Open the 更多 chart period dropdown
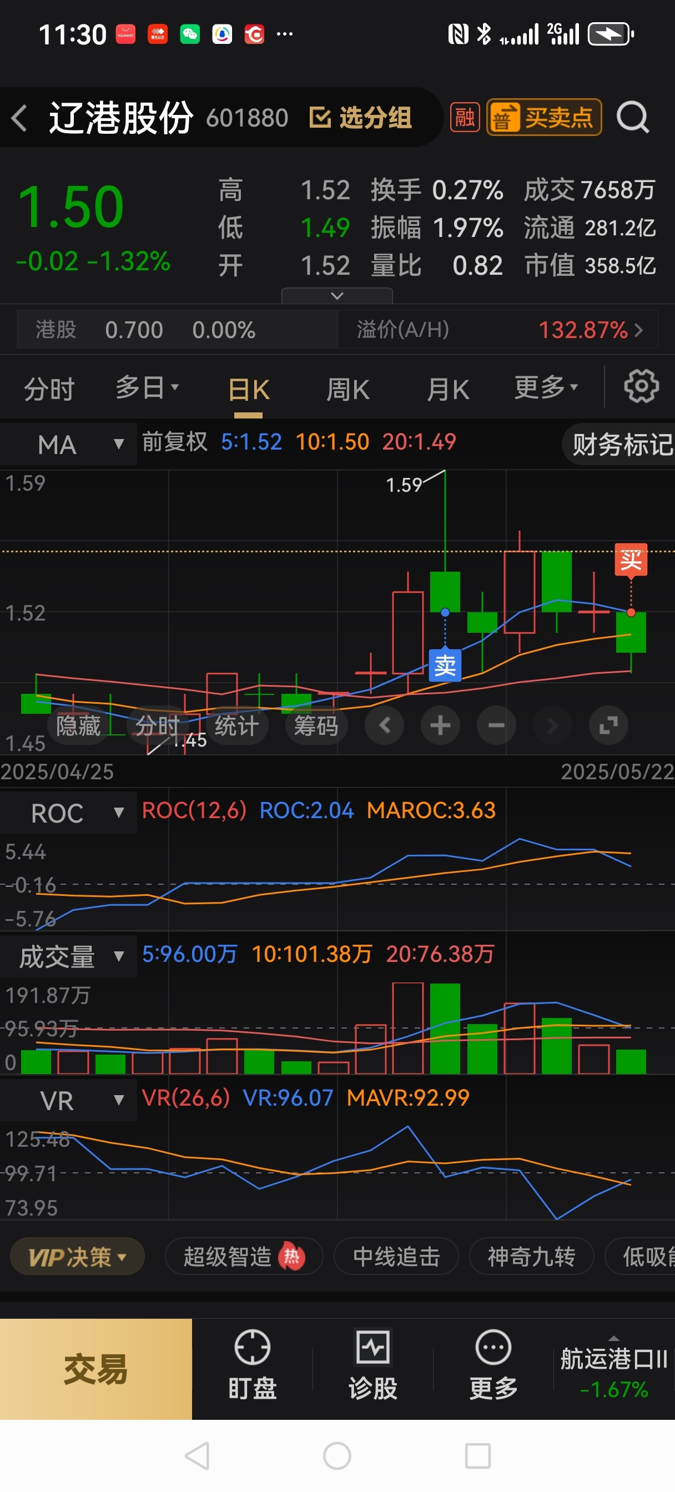 pos(546,387)
